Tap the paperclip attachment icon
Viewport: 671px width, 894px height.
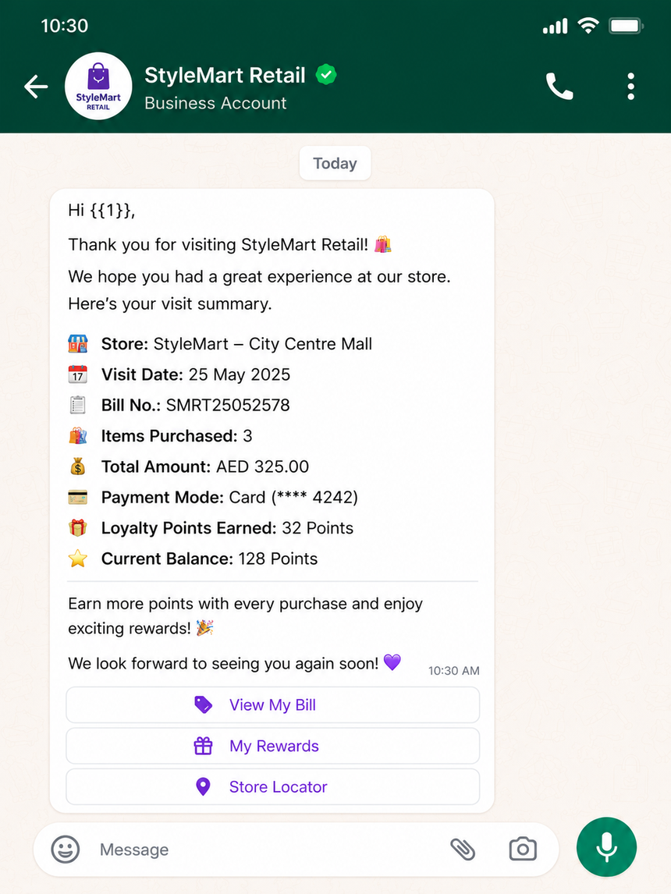pos(463,850)
